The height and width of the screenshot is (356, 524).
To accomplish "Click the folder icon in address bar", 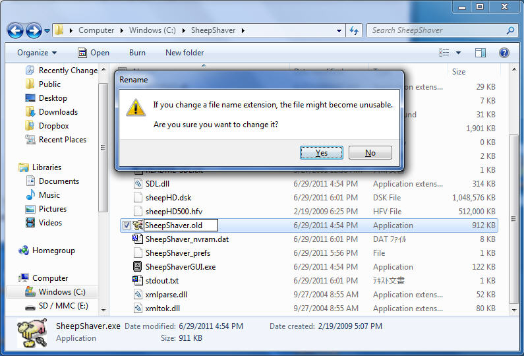I will (x=59, y=30).
